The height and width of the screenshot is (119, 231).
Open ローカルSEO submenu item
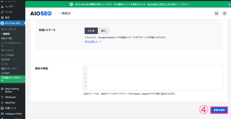(x=7, y=55)
